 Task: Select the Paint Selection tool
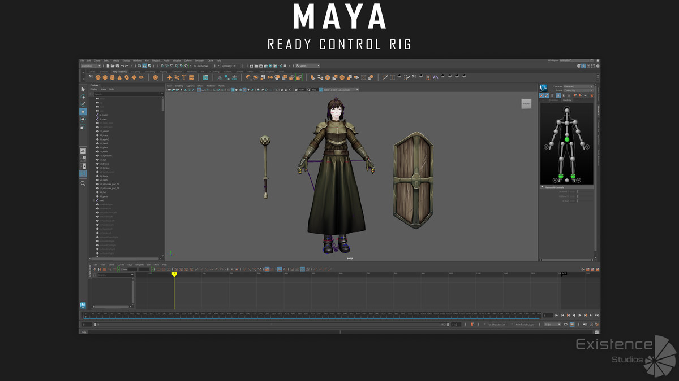pyautogui.click(x=83, y=104)
